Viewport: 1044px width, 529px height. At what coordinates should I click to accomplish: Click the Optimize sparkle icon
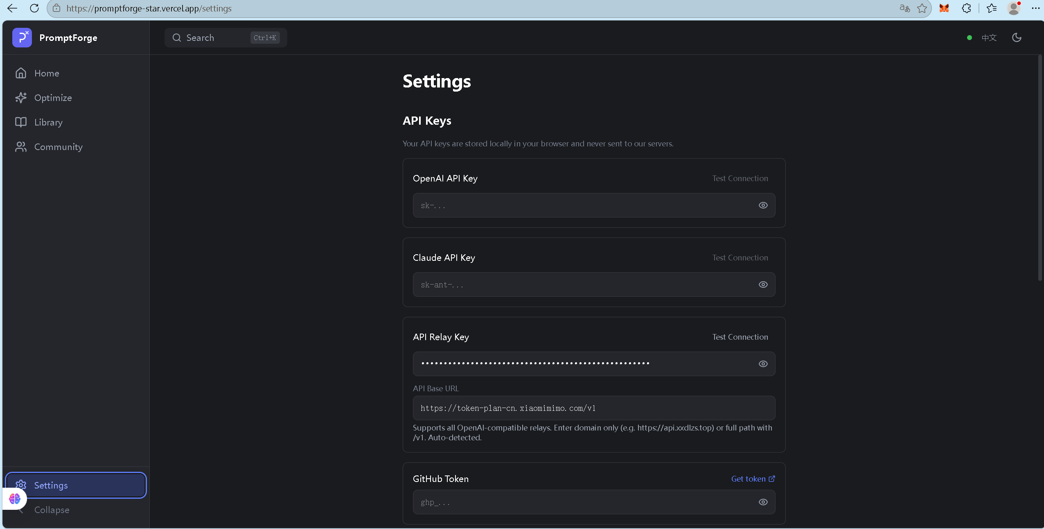click(21, 98)
